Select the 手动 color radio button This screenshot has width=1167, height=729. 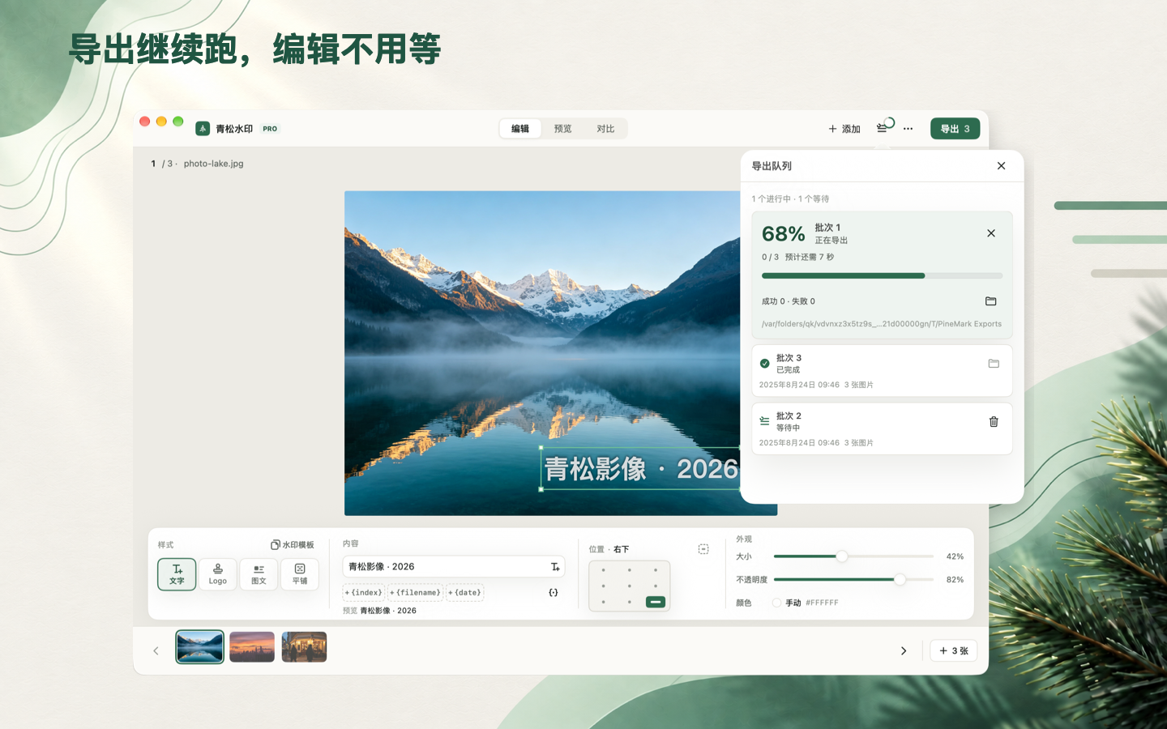[x=776, y=603]
